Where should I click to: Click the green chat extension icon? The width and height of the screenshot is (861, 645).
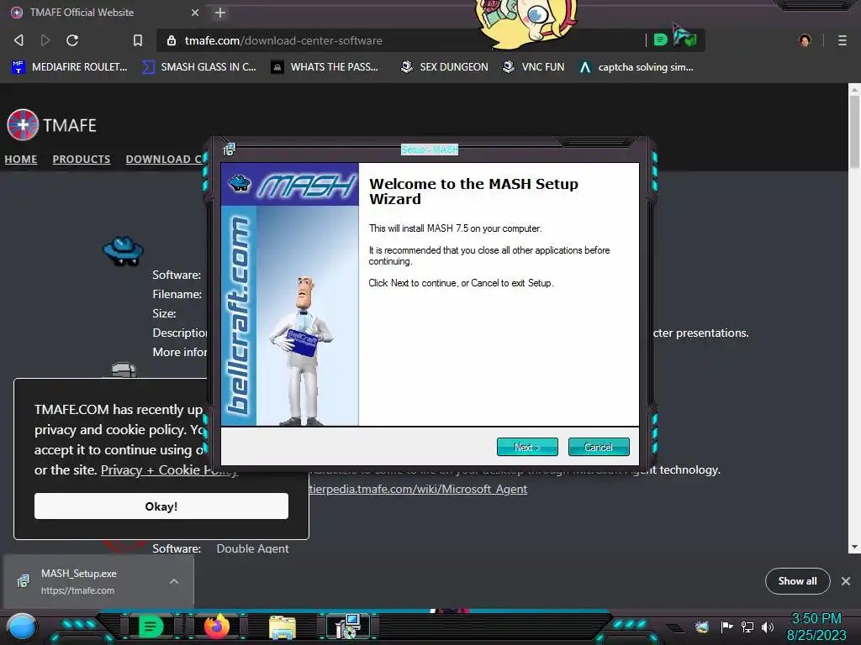pyautogui.click(x=661, y=39)
